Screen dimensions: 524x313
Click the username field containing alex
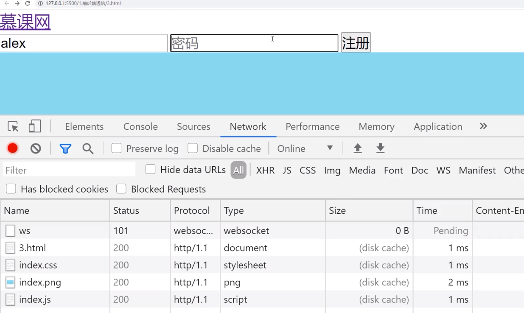tap(84, 43)
